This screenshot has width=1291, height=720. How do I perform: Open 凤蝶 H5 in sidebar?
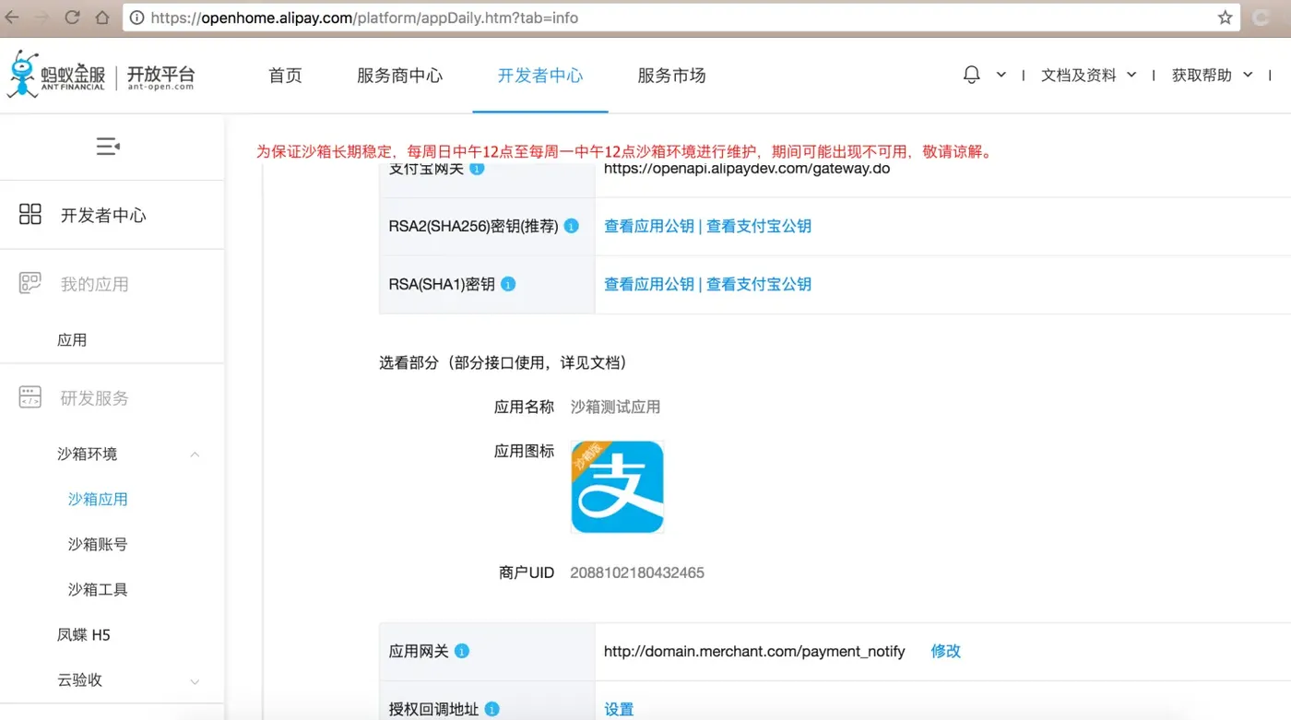click(84, 634)
